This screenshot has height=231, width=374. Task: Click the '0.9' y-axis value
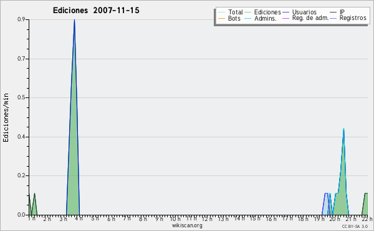pos(21,19)
